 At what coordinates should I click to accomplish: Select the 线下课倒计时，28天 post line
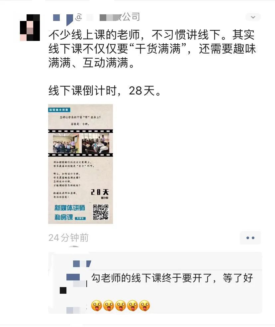click(x=105, y=91)
